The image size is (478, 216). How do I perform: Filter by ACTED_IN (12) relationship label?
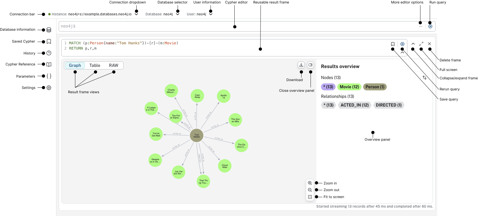click(x=354, y=105)
